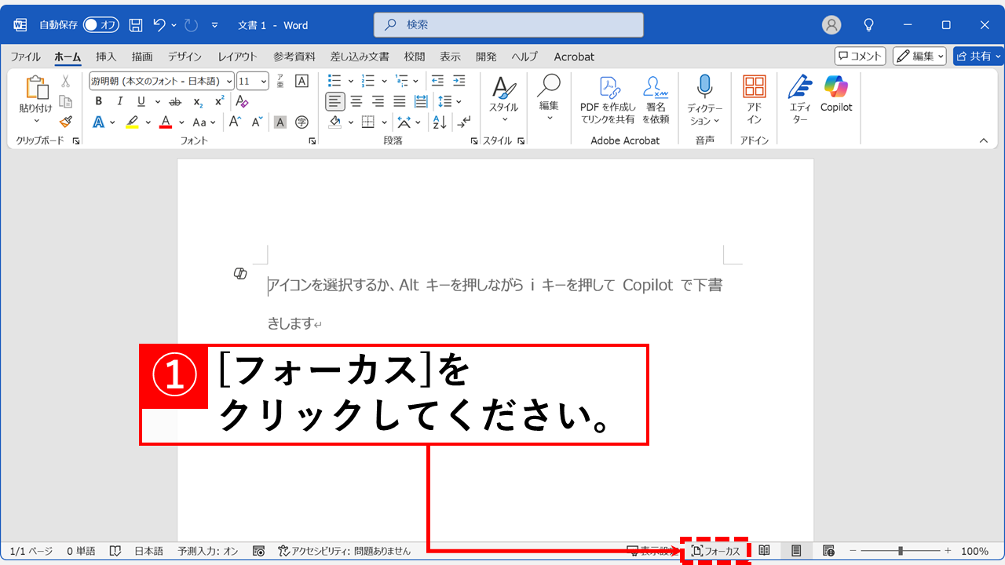This screenshot has height=565, width=1005.
Task: Click the Save disk icon
Action: (136, 25)
